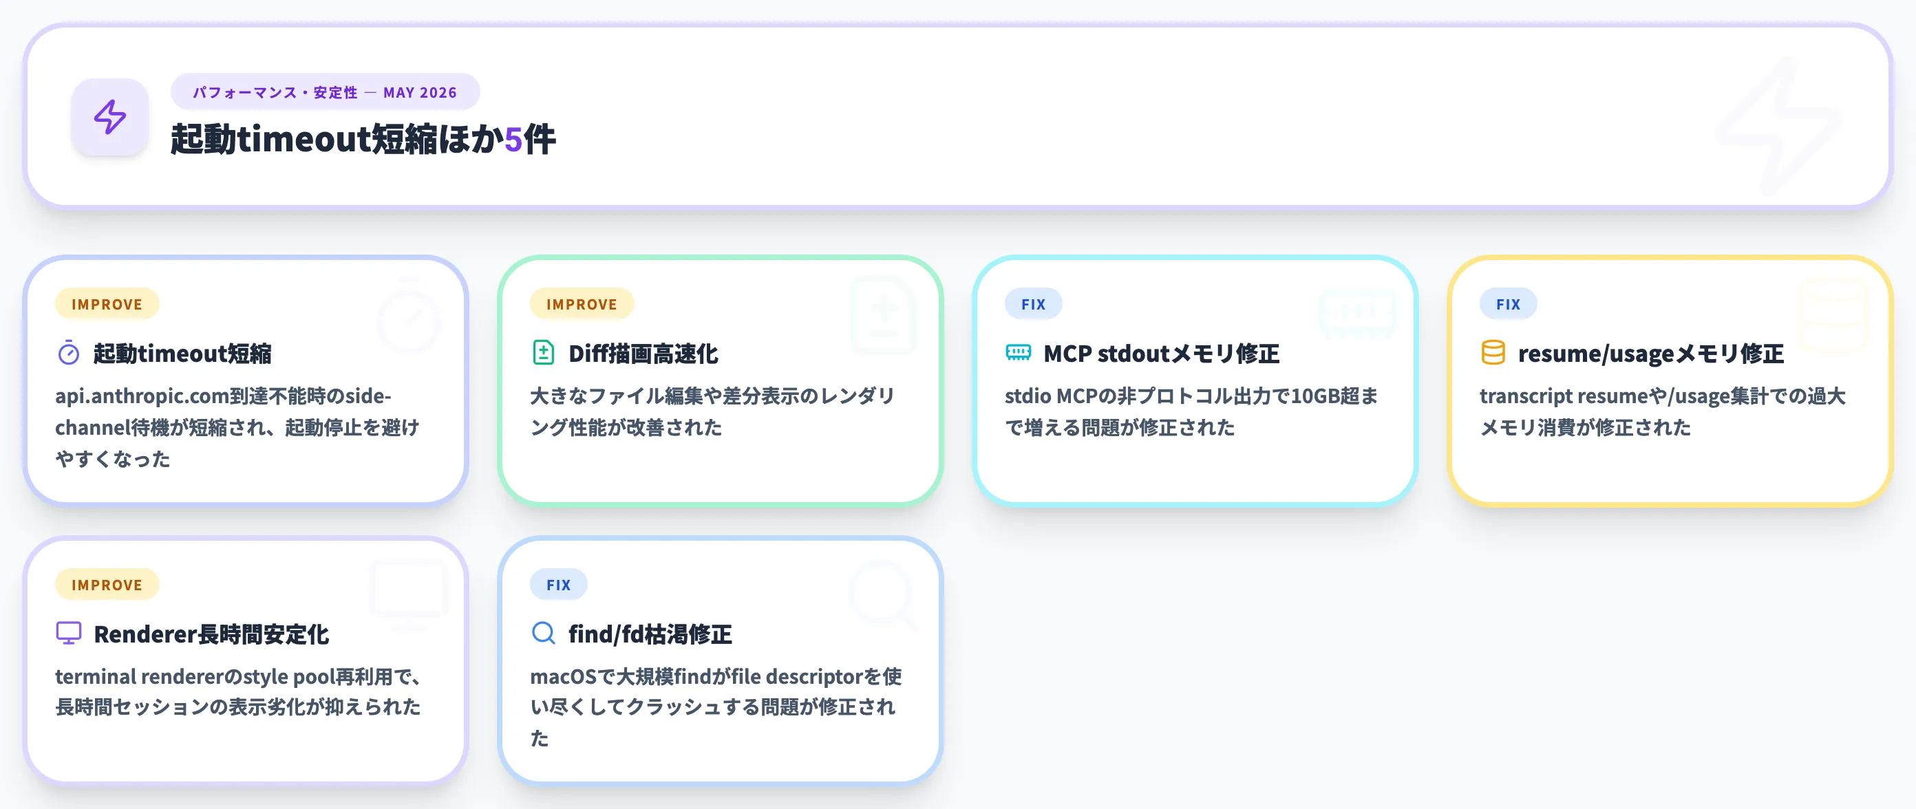Click the database icon beside resume/usage
The height and width of the screenshot is (809, 1916).
[1493, 353]
